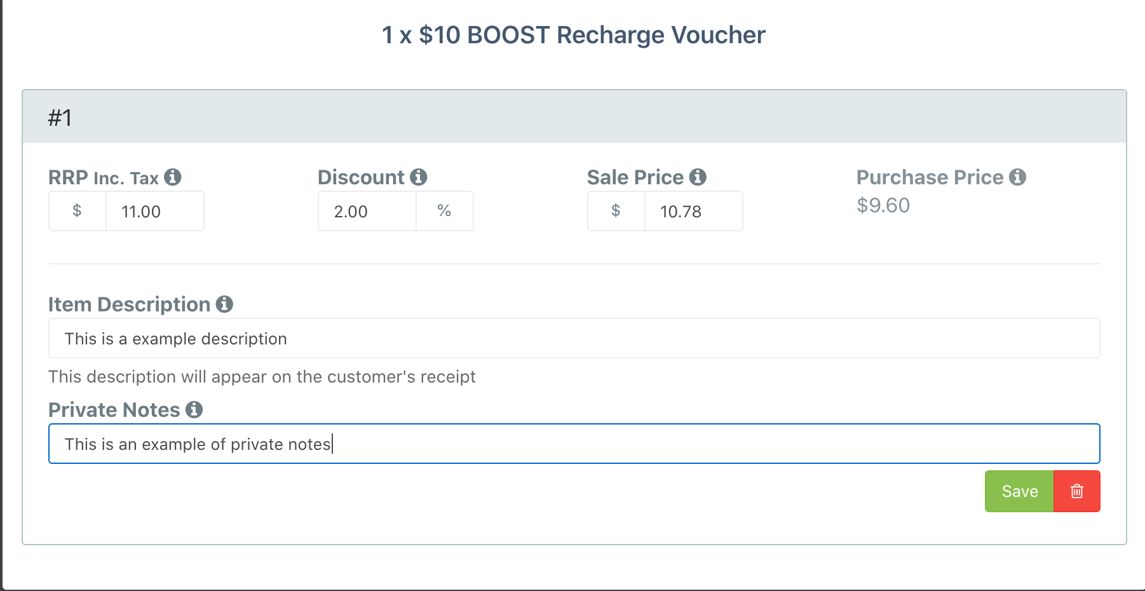Image resolution: width=1145 pixels, height=591 pixels.
Task: Click the 'Private Notes' label
Action: (114, 410)
